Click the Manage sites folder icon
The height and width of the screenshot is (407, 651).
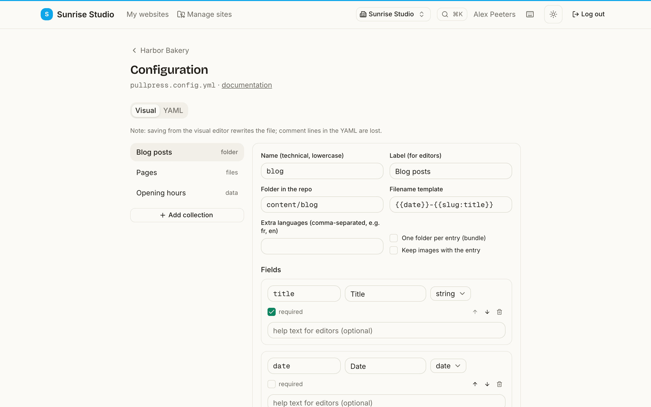(181, 14)
